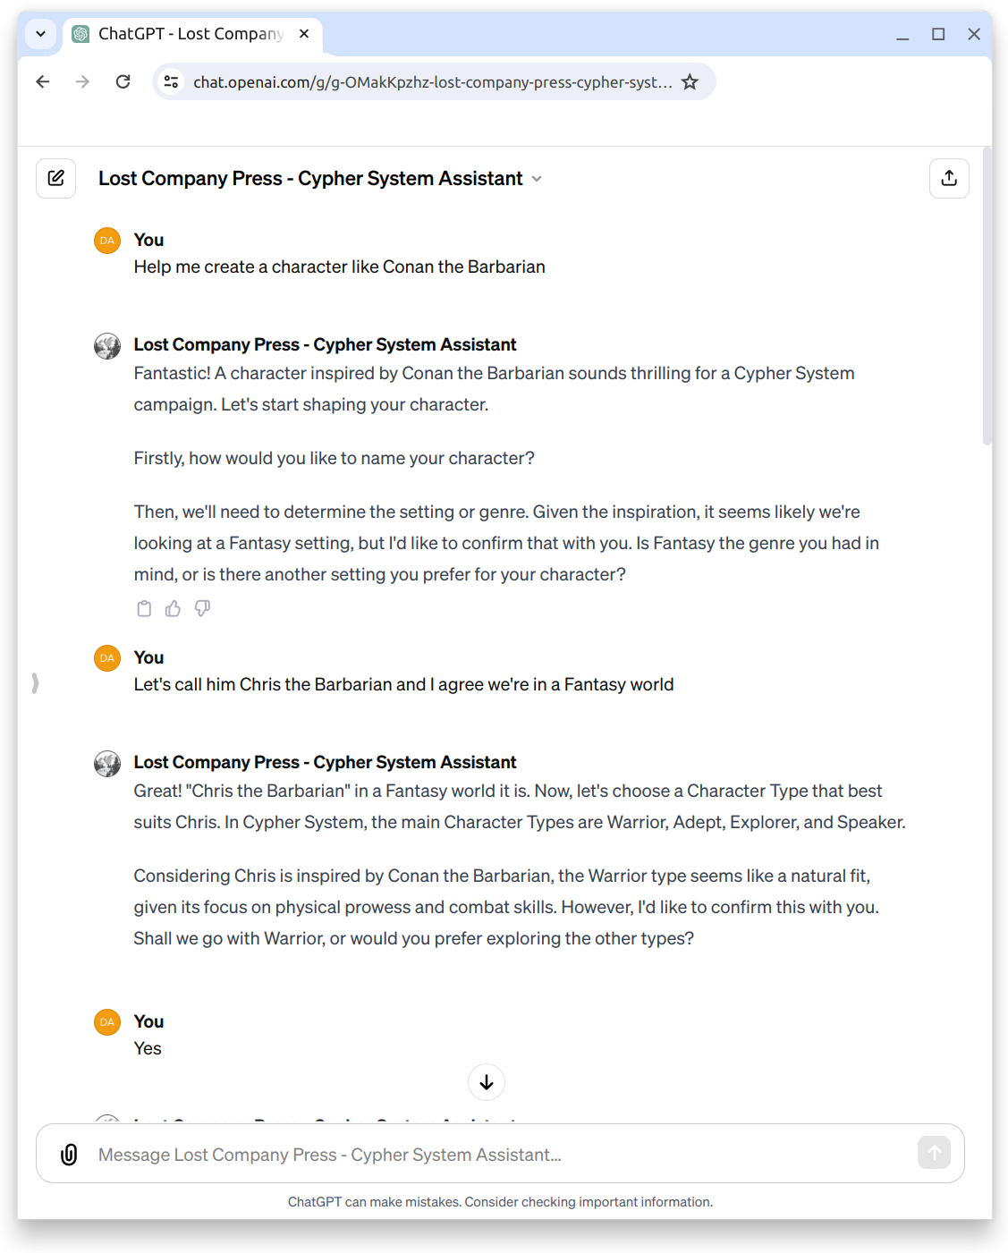Expand the Lost Company Press GPT menu

coord(321,179)
